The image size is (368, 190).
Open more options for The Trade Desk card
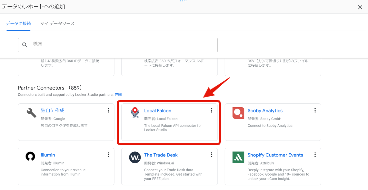click(x=212, y=155)
